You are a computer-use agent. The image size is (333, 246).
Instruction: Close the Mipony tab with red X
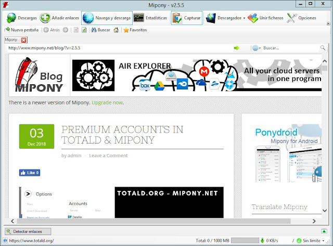(24, 40)
